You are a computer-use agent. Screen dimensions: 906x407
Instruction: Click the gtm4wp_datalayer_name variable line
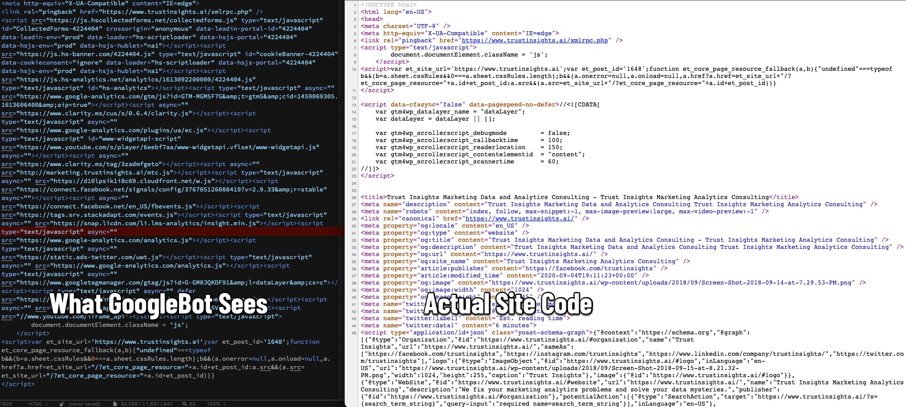click(450, 112)
